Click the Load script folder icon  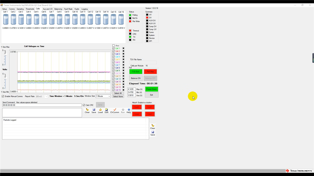point(100,110)
